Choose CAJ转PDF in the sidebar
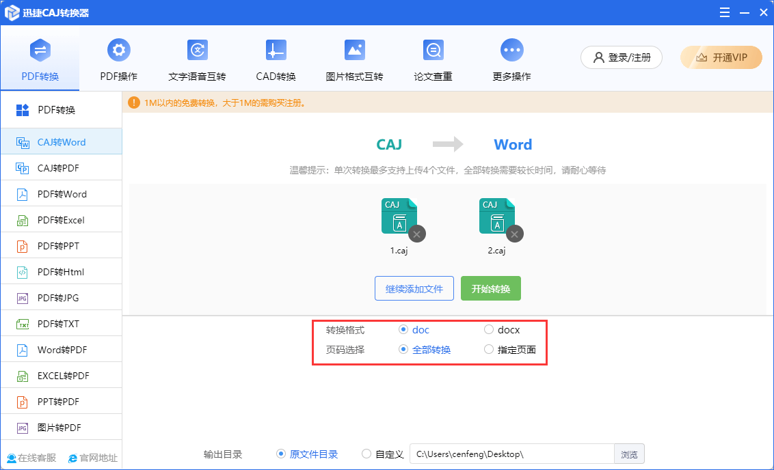The width and height of the screenshot is (774, 470). click(x=63, y=168)
